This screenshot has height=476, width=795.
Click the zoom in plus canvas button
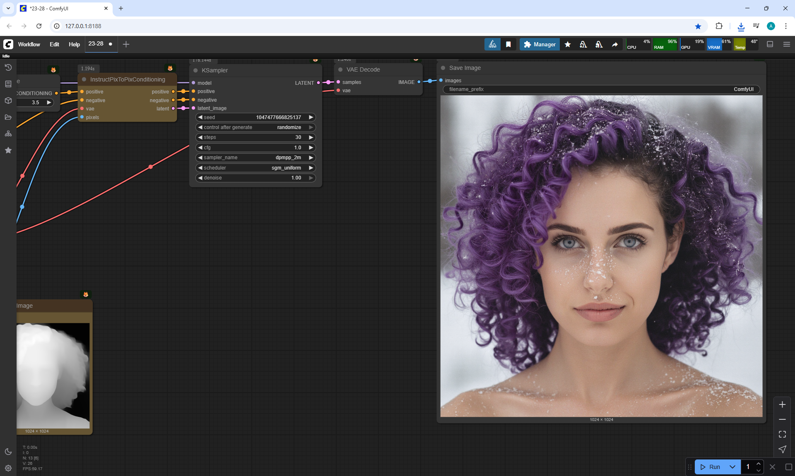[782, 404]
